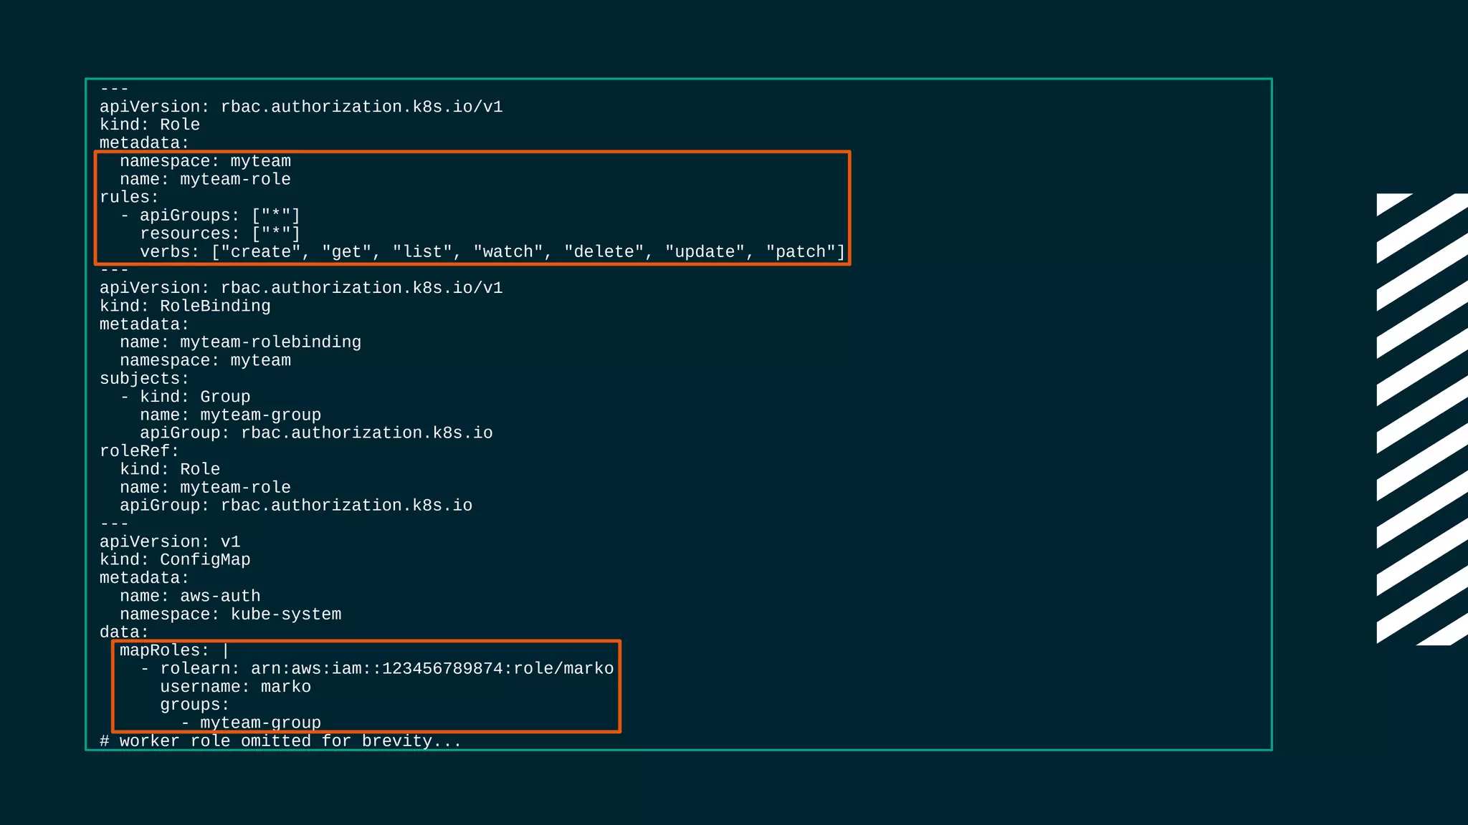Click the 'namespace: myteam' line under Role metadata
1468x825 pixels.
pyautogui.click(x=205, y=161)
